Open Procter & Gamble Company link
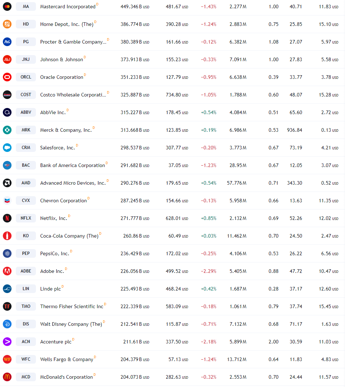Screen dimensions: 345x387 [73, 42]
